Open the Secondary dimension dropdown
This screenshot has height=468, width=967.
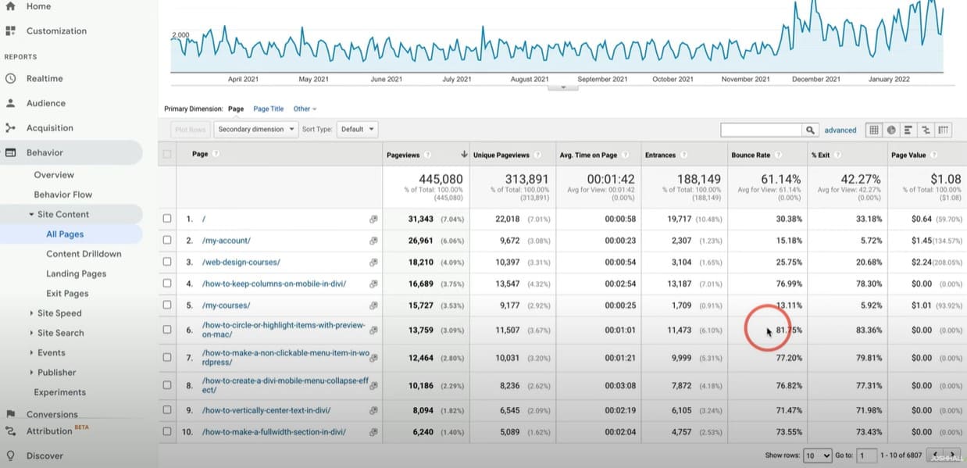point(256,130)
